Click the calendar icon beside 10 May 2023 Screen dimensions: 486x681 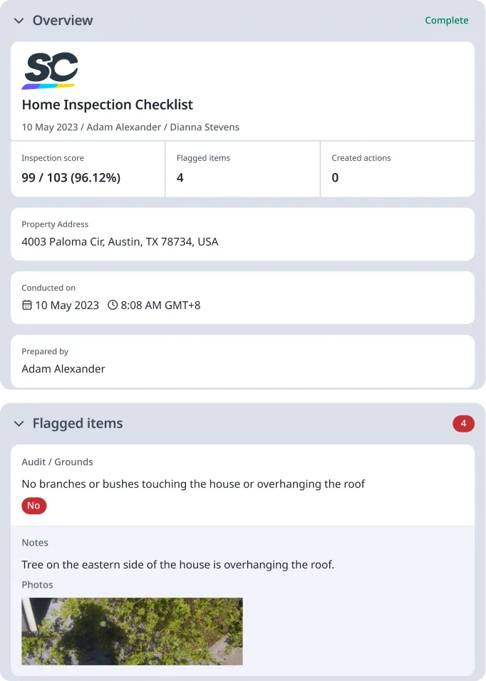click(26, 304)
